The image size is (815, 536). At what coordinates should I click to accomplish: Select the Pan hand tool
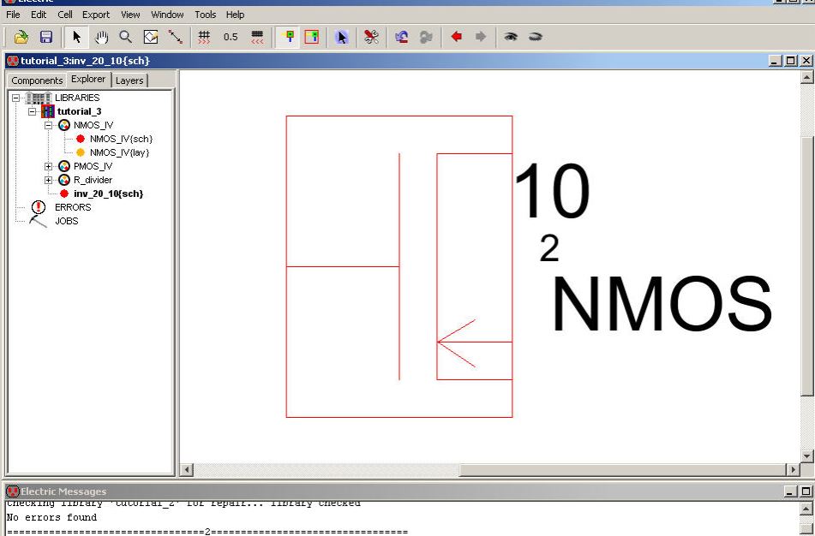[101, 37]
